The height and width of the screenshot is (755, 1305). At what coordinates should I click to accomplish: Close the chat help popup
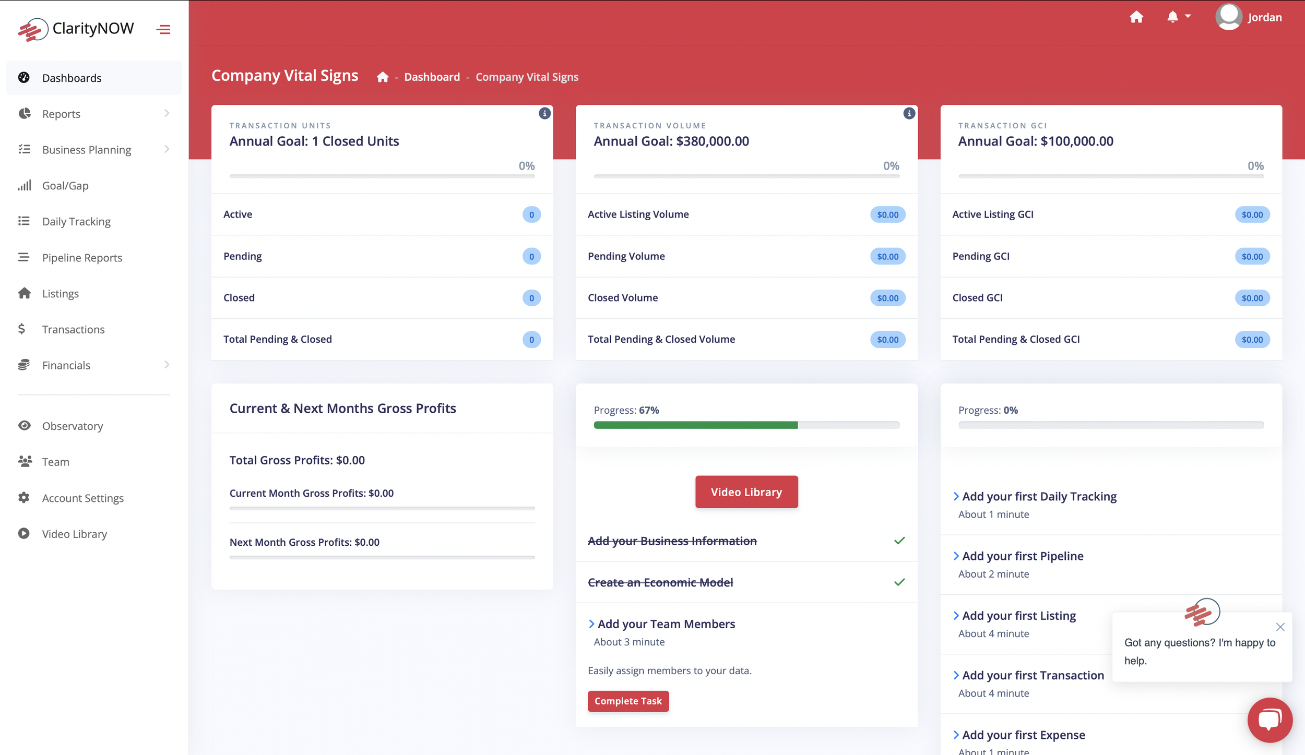pyautogui.click(x=1280, y=627)
